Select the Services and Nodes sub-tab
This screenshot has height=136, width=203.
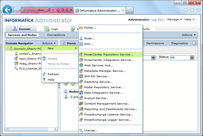click(22, 35)
